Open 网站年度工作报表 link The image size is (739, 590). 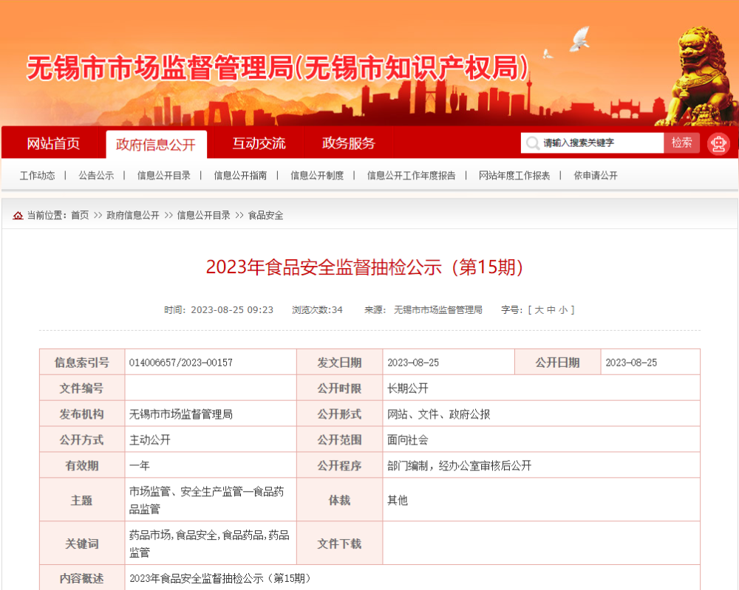[x=514, y=176]
